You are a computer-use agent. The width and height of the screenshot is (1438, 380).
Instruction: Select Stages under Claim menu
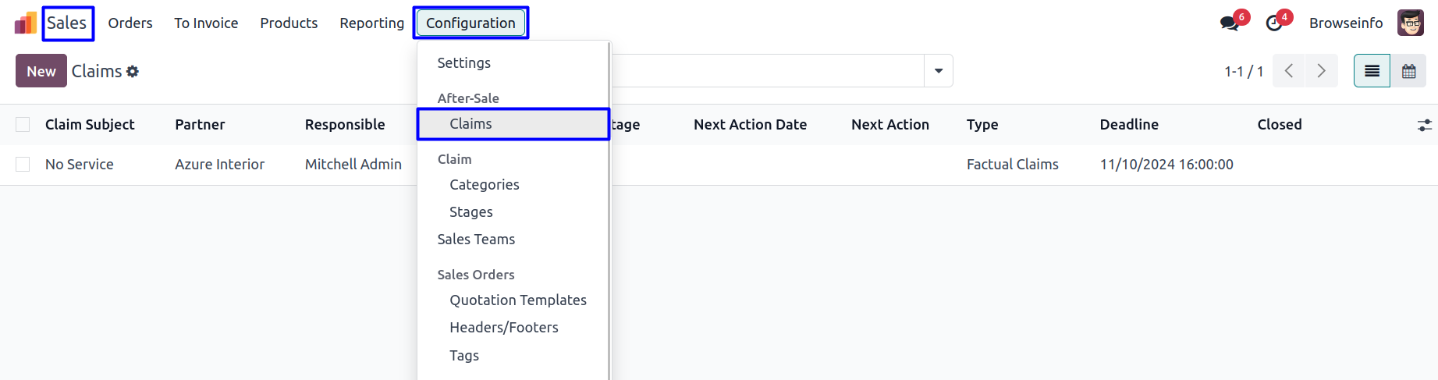(471, 212)
